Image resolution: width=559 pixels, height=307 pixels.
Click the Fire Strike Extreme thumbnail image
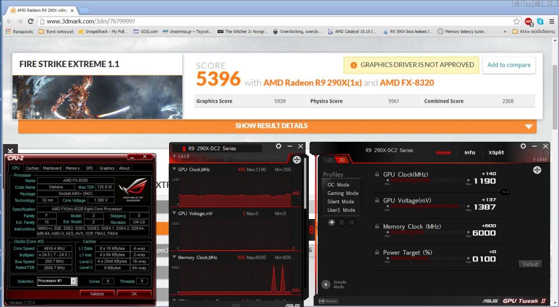coord(97,97)
